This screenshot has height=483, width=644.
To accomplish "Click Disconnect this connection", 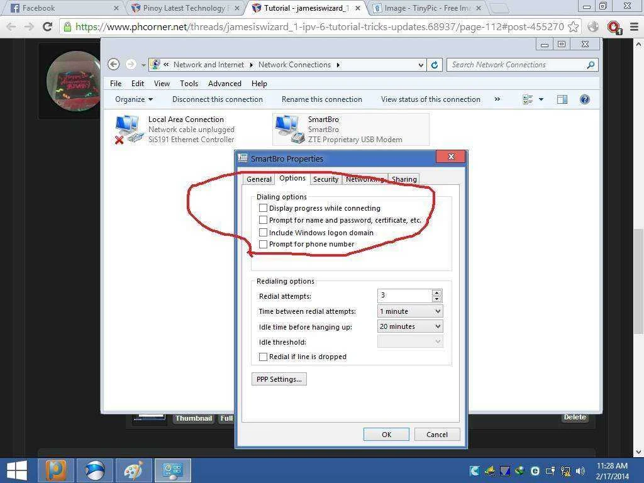I will click(217, 99).
